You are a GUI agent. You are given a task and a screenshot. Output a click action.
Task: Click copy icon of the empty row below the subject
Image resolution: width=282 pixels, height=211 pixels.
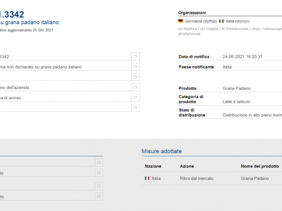coord(135,77)
